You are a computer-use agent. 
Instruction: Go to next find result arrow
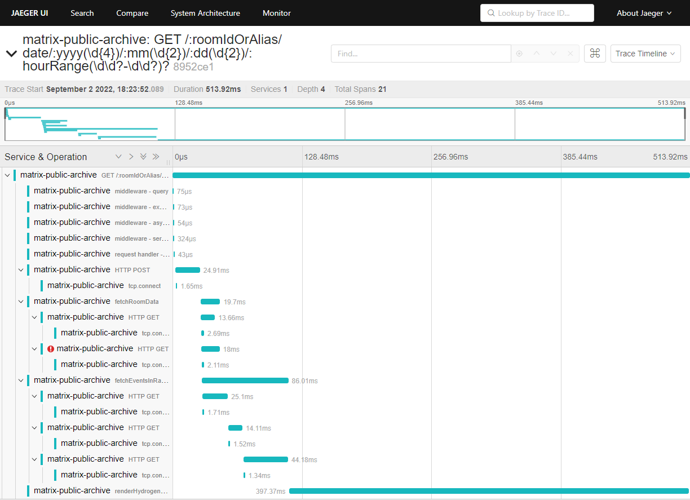pos(554,54)
